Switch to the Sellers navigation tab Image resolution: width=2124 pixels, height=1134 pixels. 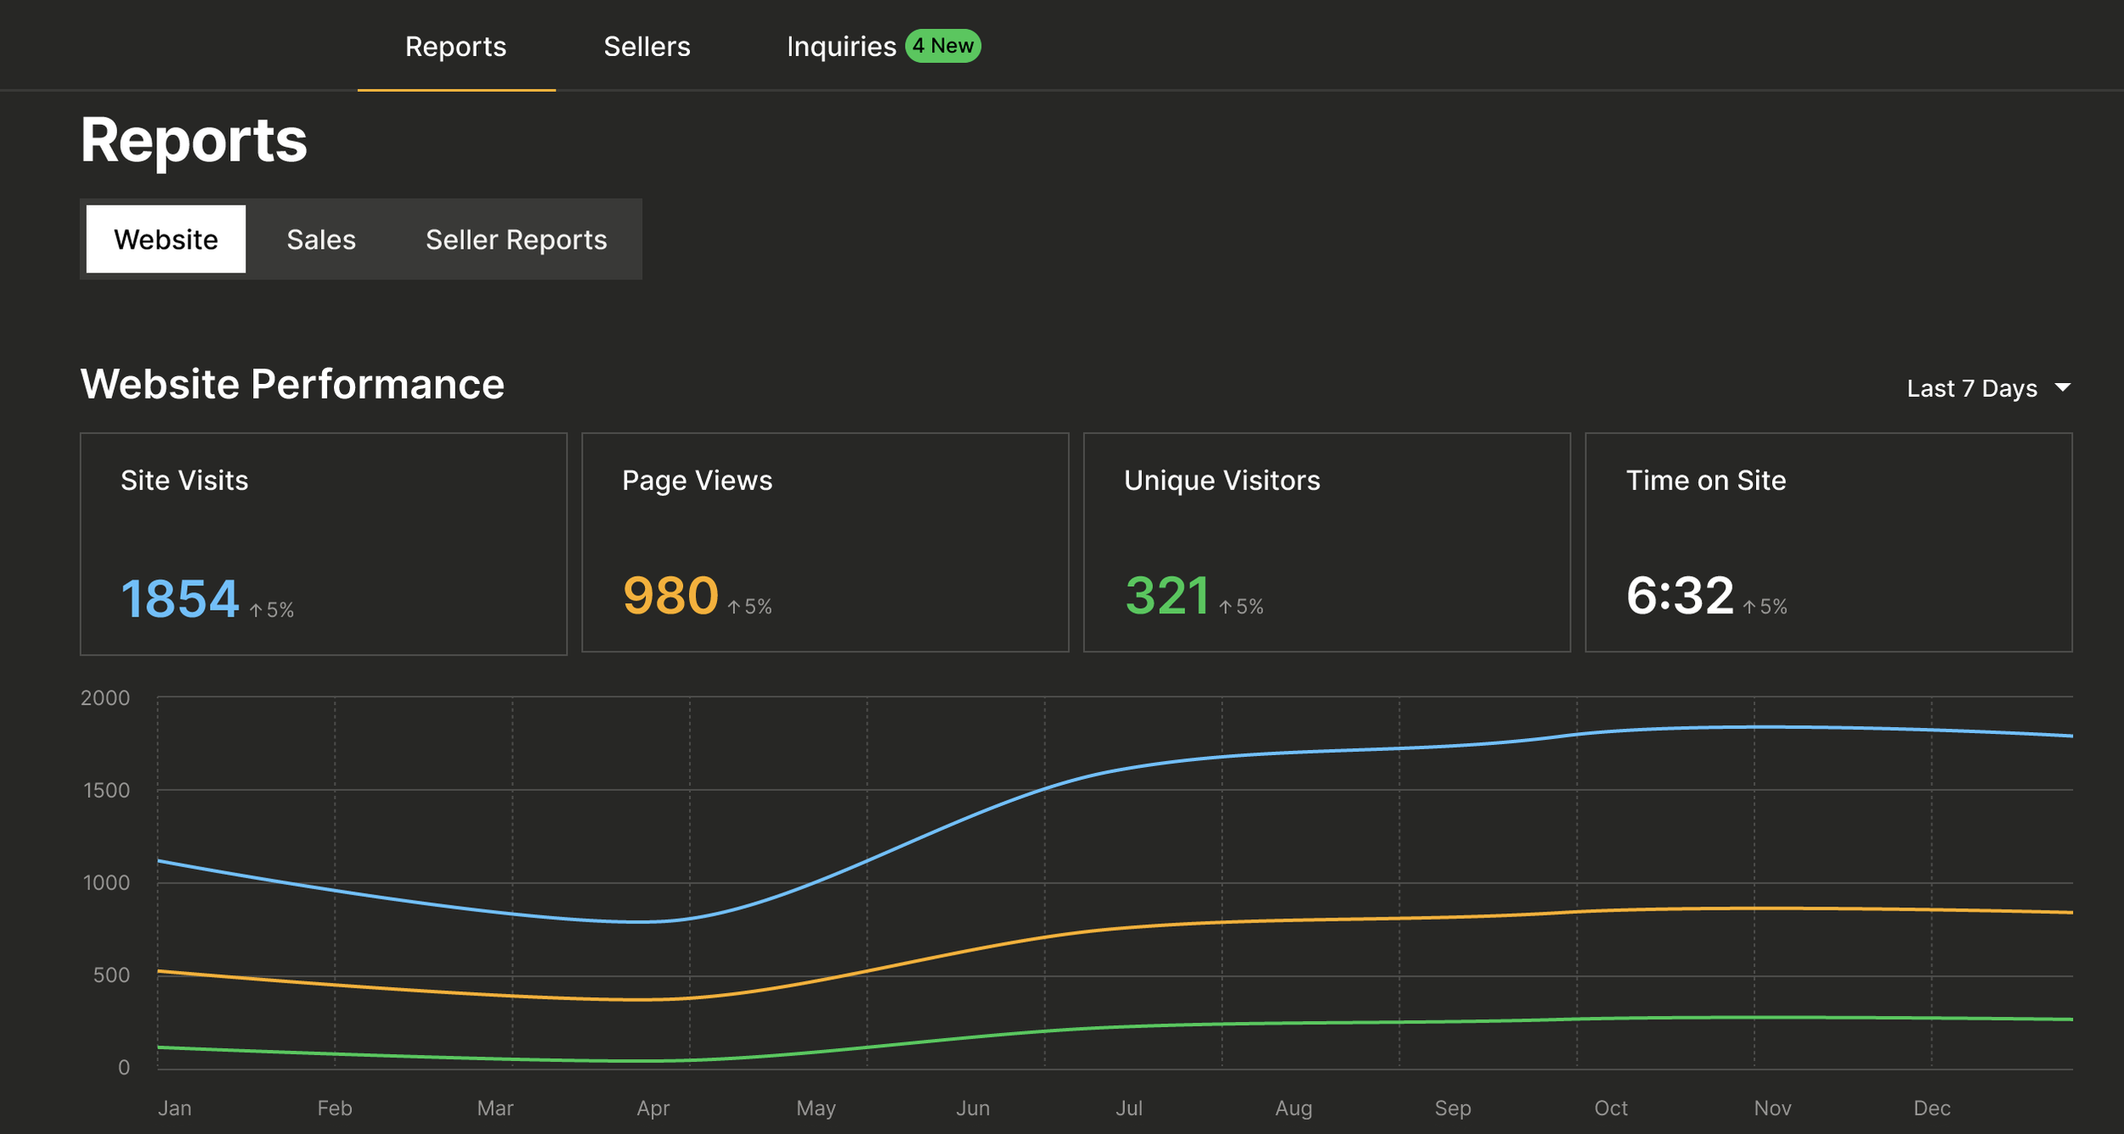coord(647,47)
